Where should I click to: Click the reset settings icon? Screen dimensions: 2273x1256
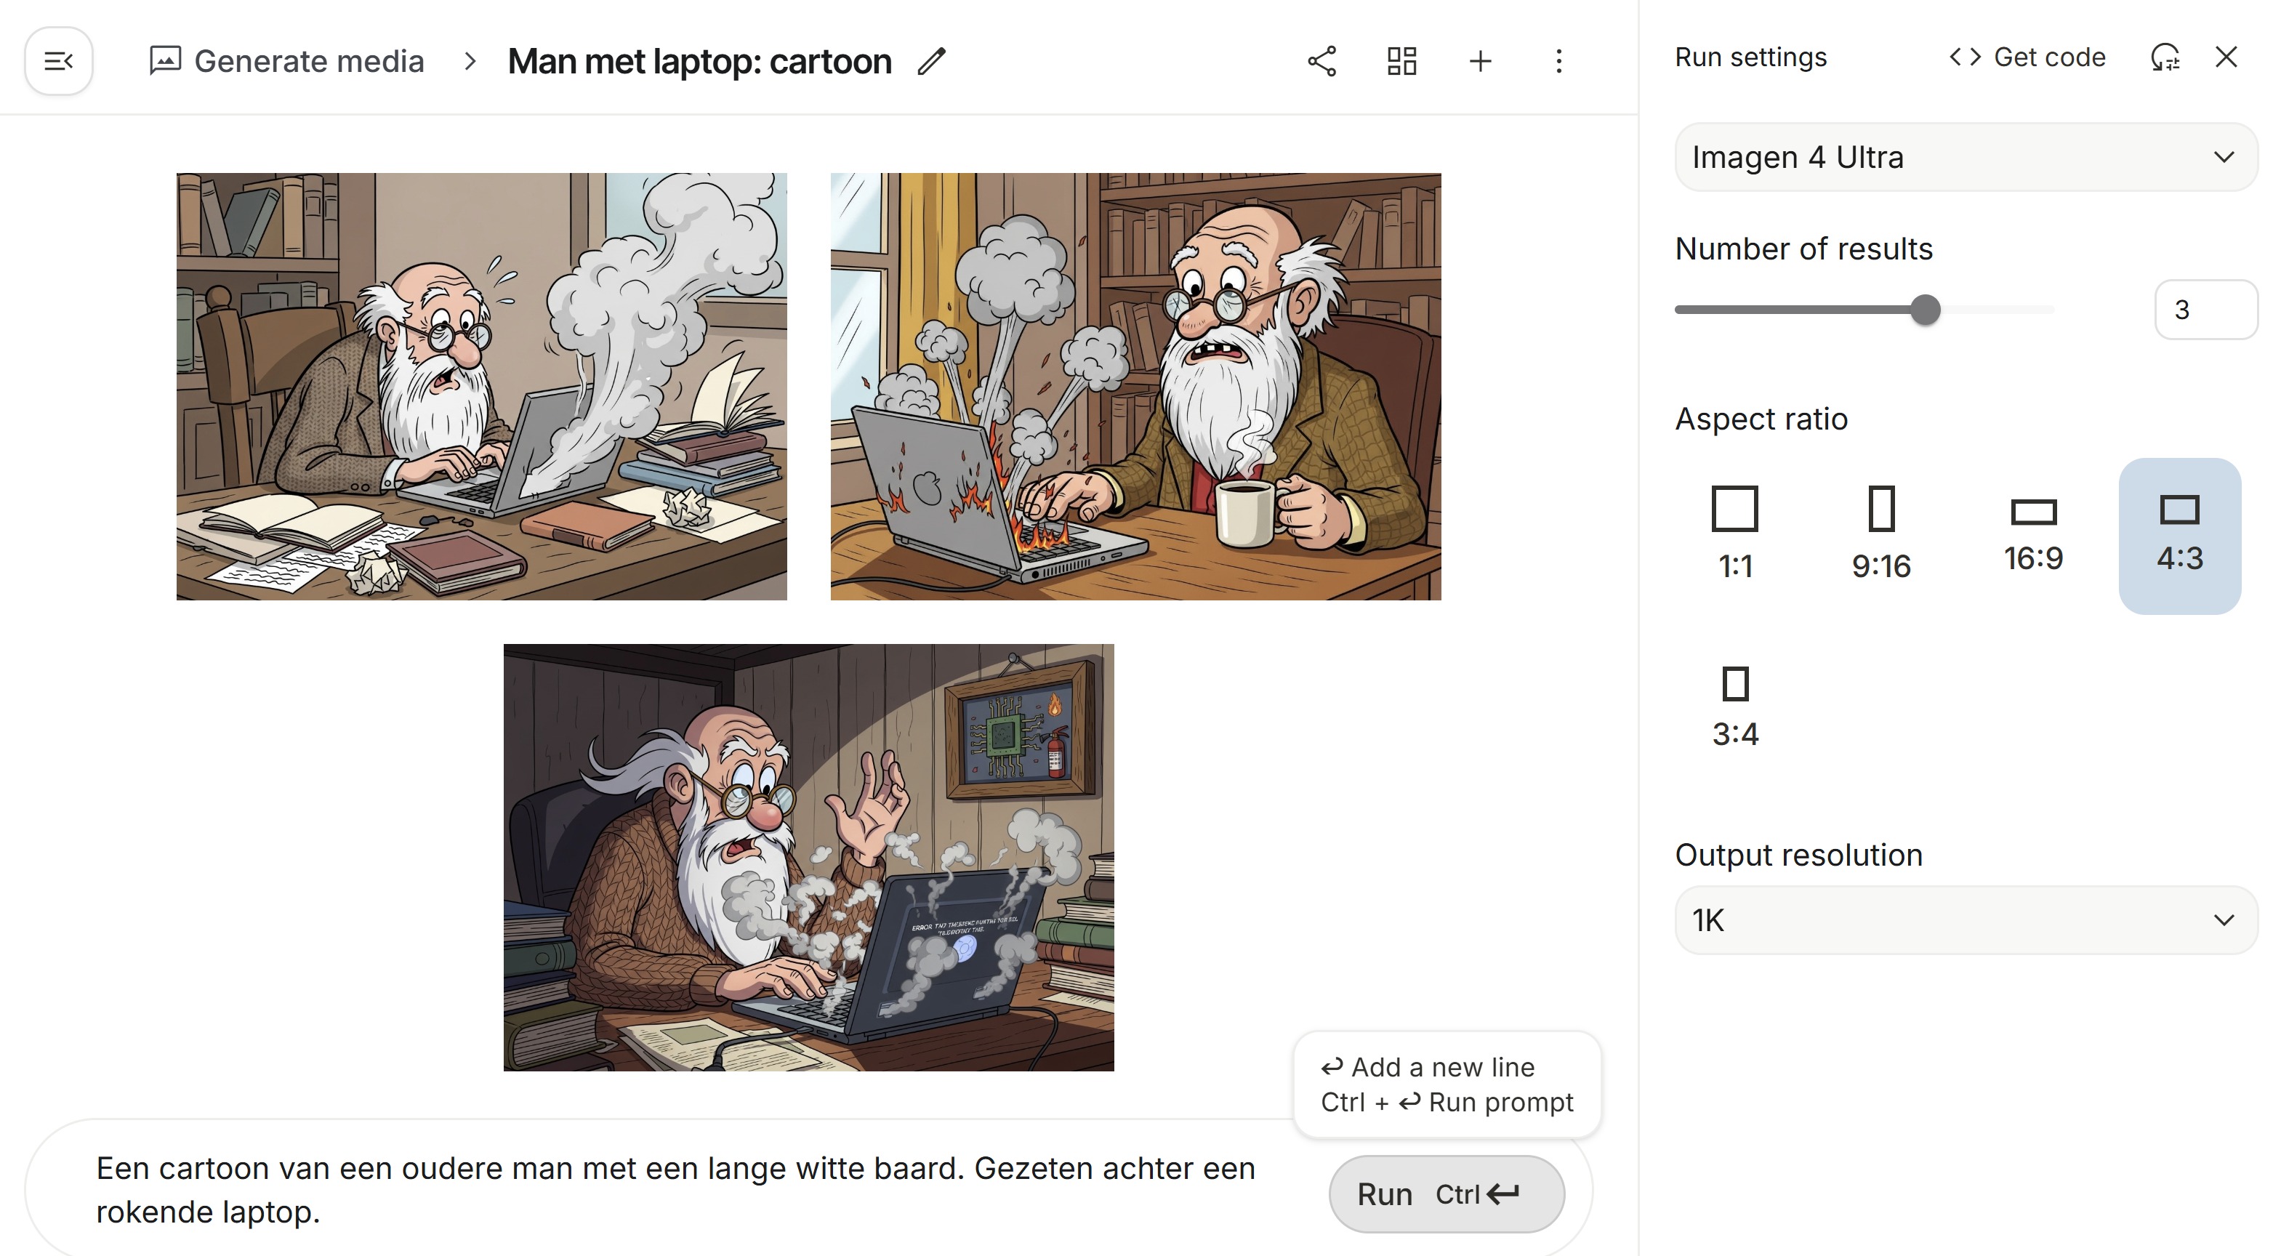2165,57
